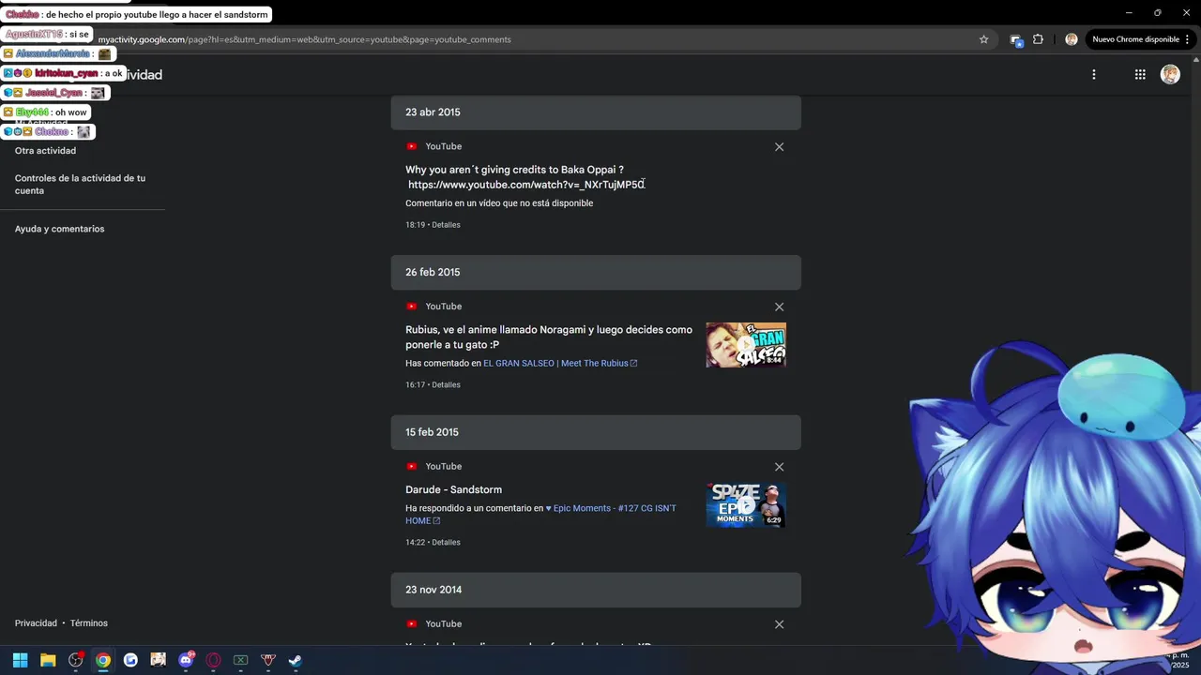Open the Términos footer link
1201x675 pixels.
(89, 623)
